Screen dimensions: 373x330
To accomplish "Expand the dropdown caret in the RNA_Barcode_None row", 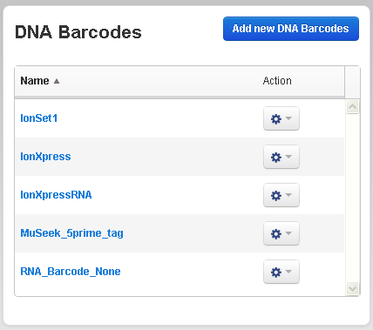I will [x=288, y=271].
